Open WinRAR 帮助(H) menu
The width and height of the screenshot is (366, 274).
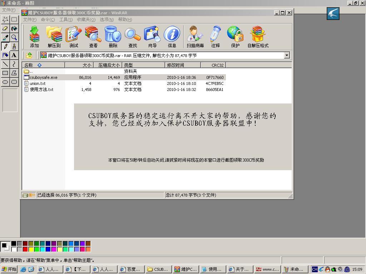[x=125, y=20]
